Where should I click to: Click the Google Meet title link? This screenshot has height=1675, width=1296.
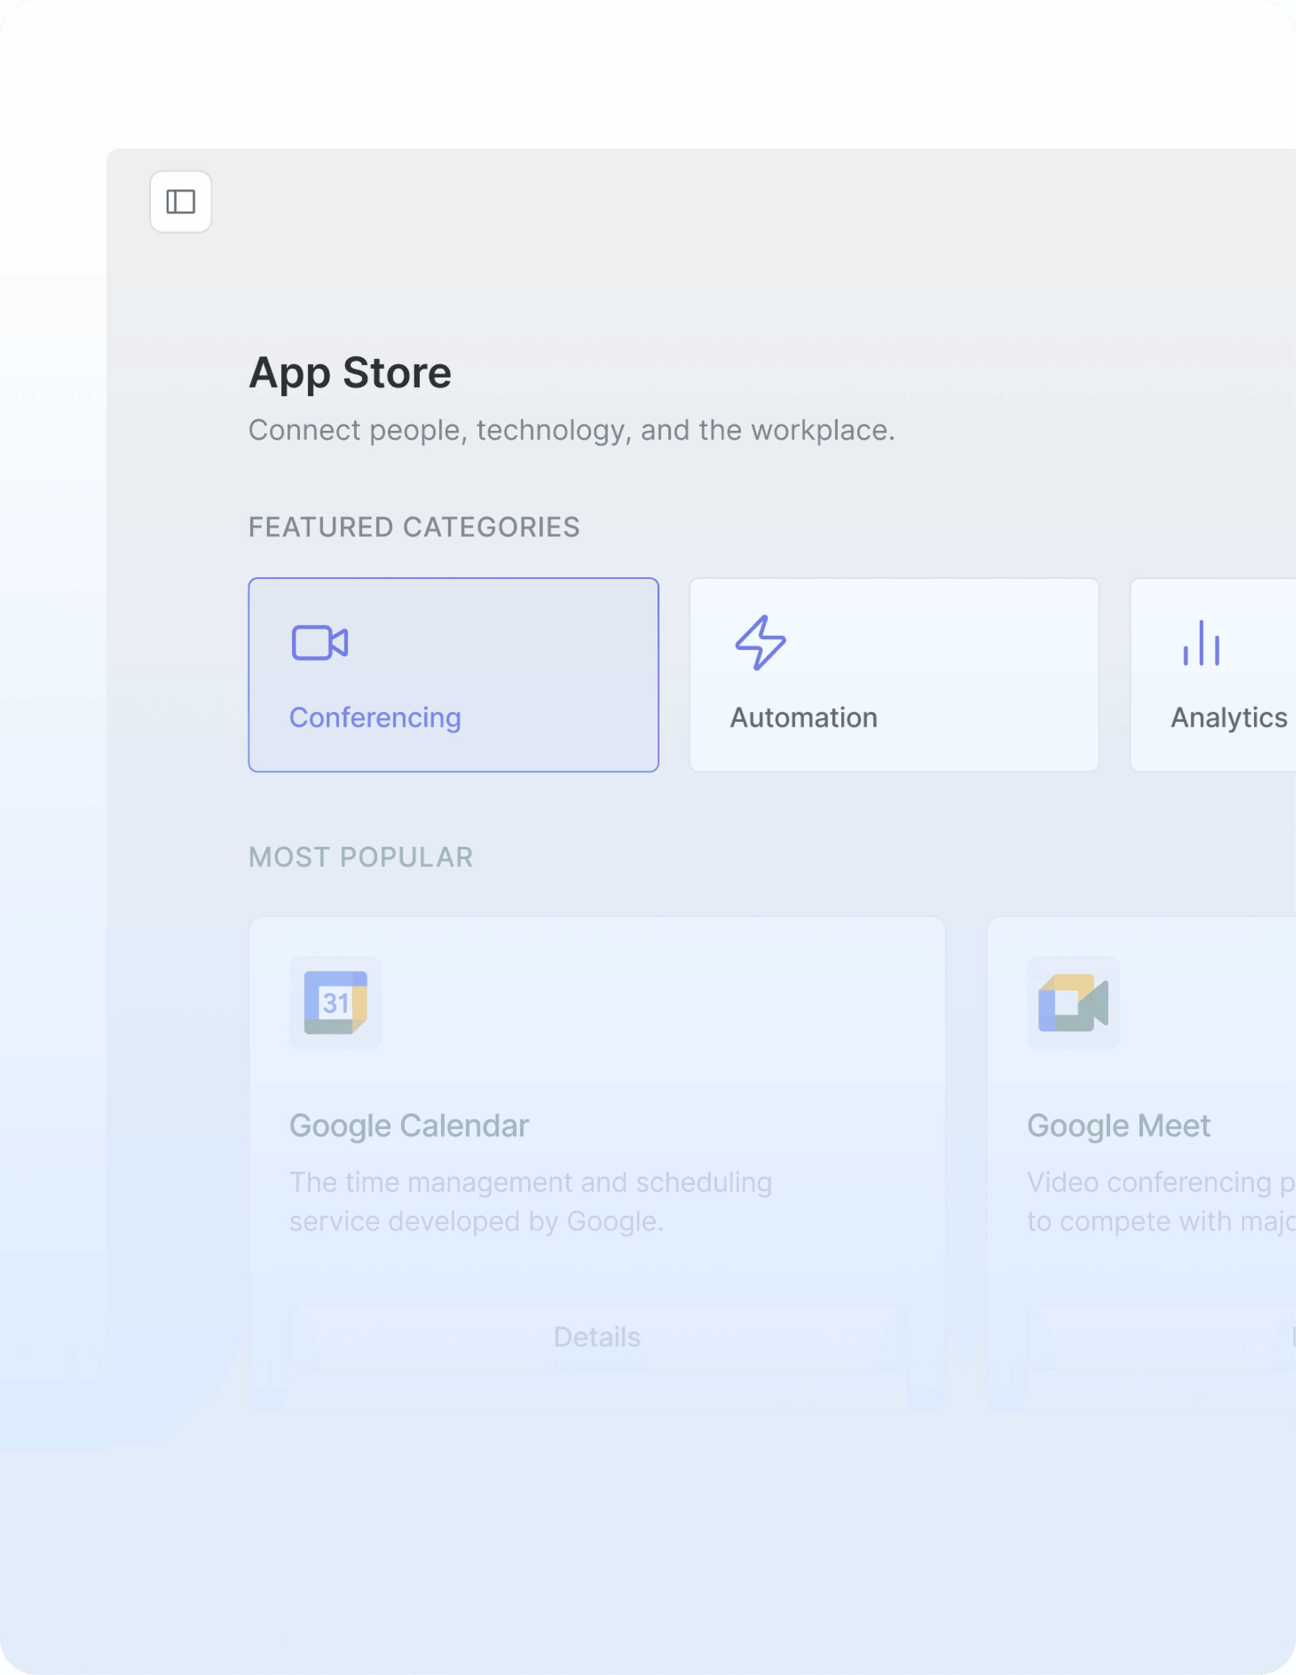coord(1118,1126)
